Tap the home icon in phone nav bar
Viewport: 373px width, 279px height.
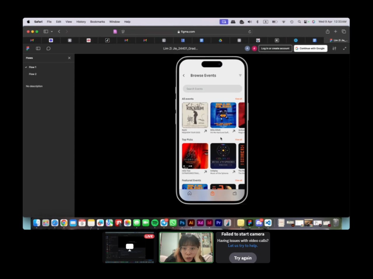pyautogui.click(x=189, y=193)
